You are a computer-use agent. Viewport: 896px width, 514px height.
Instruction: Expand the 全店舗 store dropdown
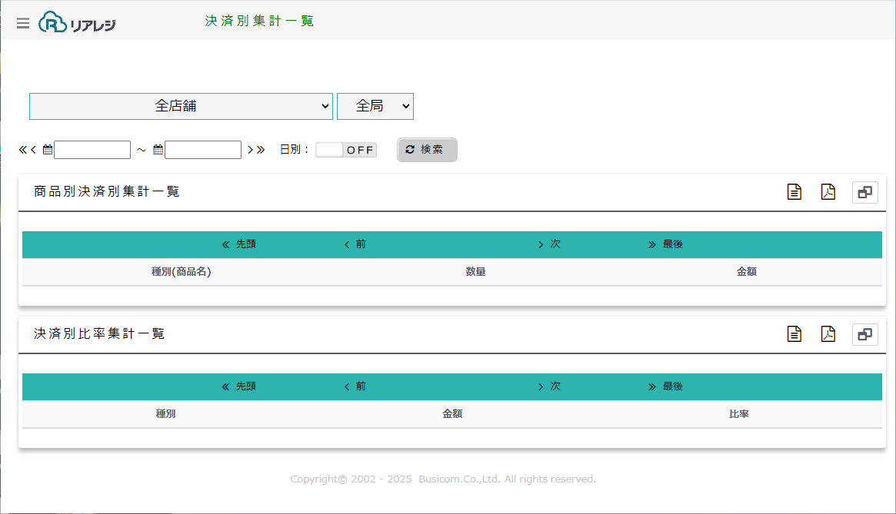click(x=181, y=106)
